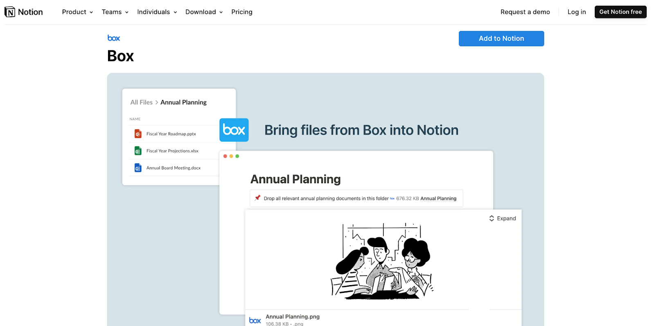Click the Word icon for Annual Board Meeting
This screenshot has height=326, width=652.
coord(138,168)
